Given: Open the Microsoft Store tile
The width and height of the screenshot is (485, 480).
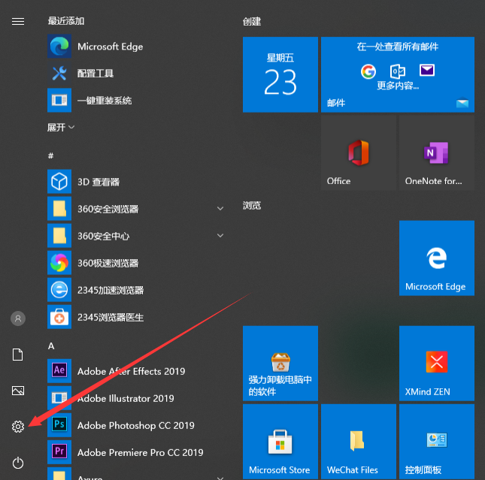Looking at the screenshot, I should 280,441.
